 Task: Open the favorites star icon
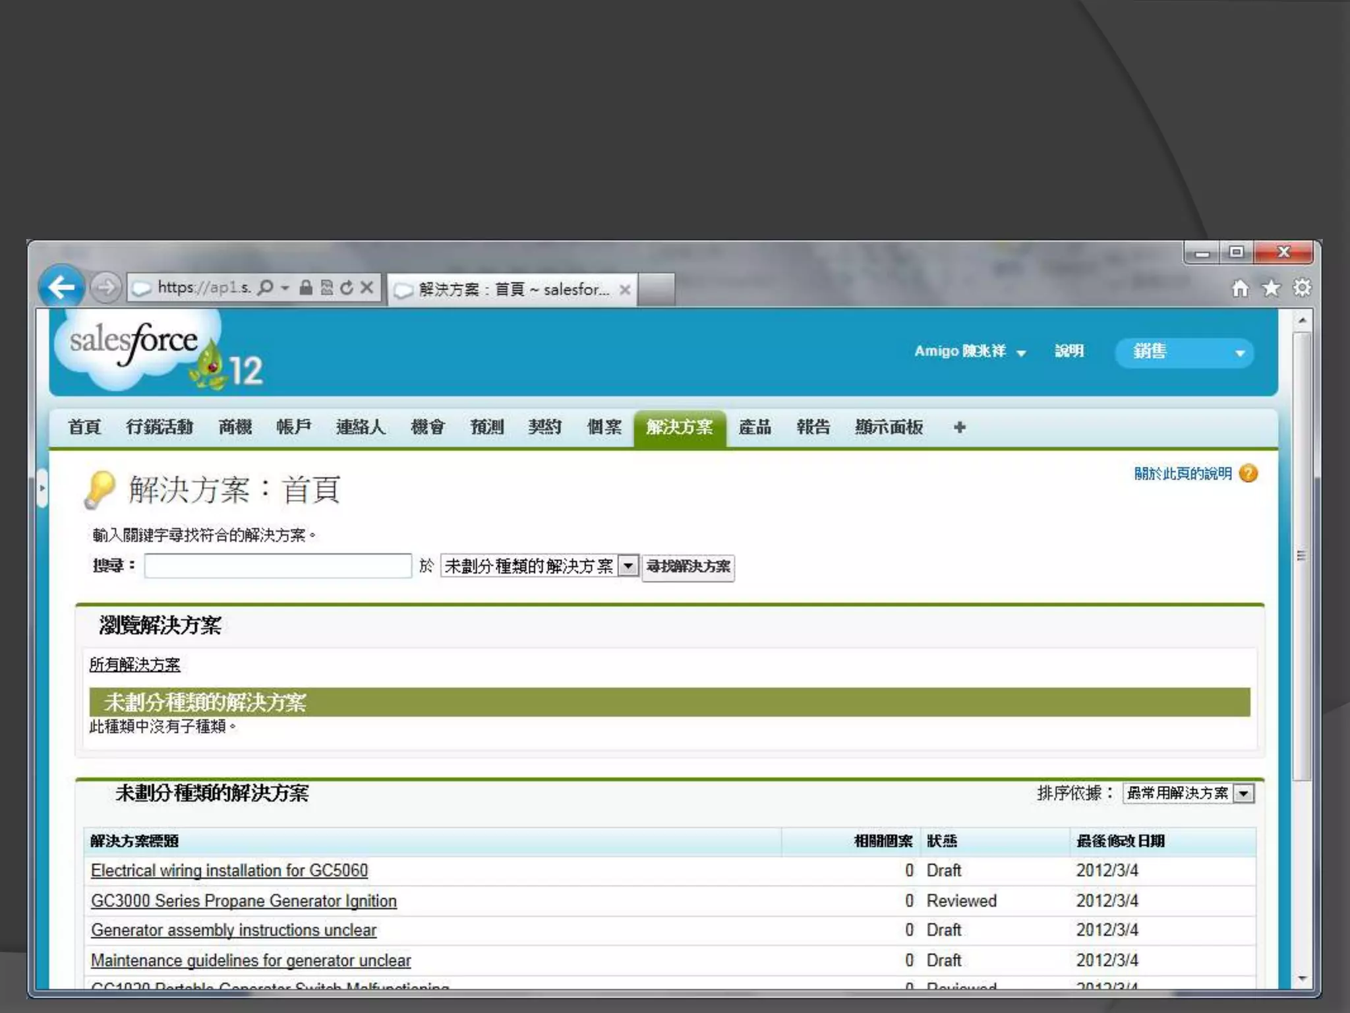(x=1271, y=288)
